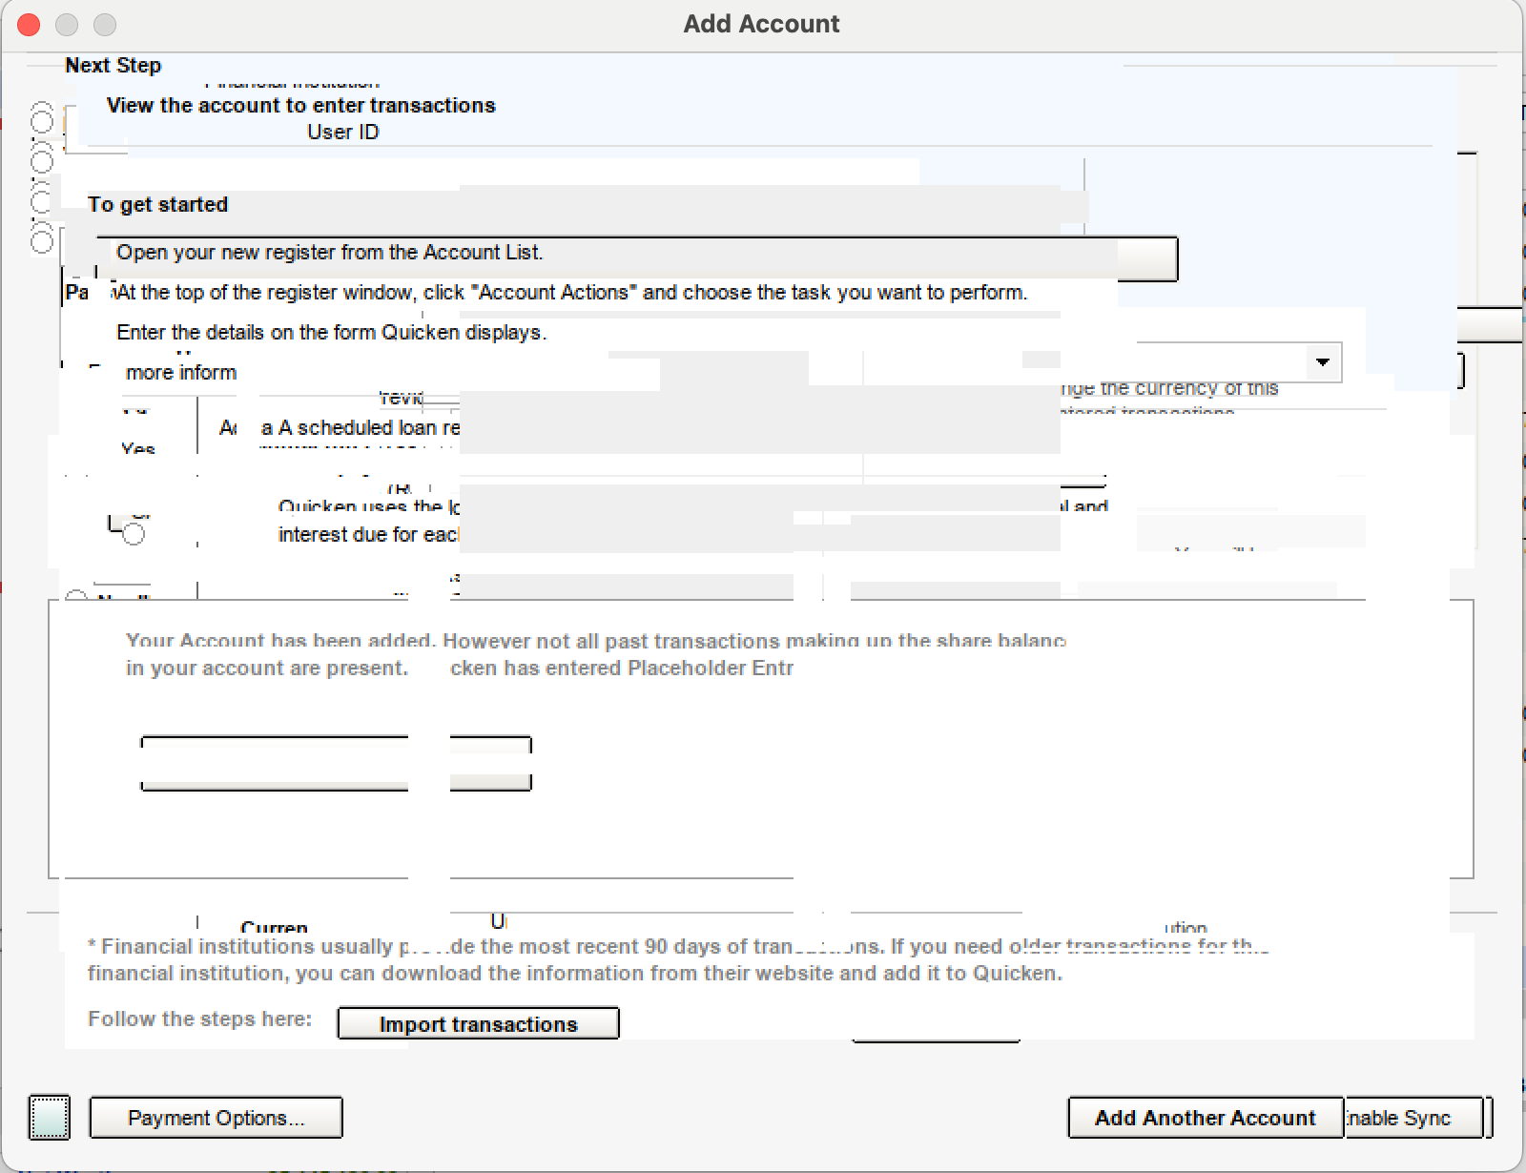The height and width of the screenshot is (1173, 1526).
Task: Click the second empty input field below it
Action: [x=274, y=785]
